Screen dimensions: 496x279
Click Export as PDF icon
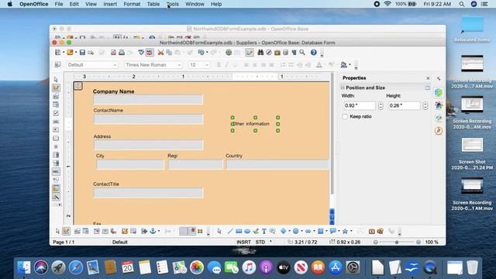[x=113, y=53]
